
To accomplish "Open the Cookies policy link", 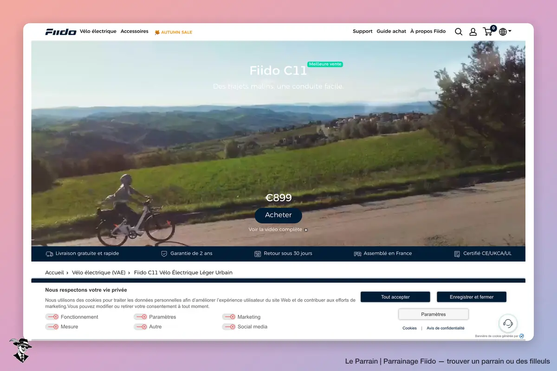I will coord(409,328).
